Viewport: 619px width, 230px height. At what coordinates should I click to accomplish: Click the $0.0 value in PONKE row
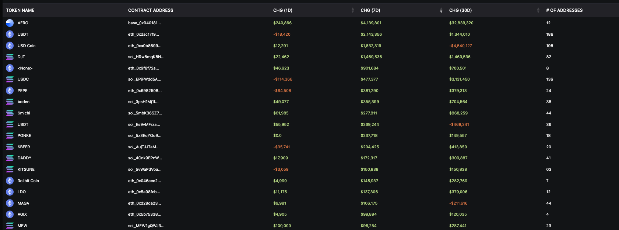coord(277,135)
